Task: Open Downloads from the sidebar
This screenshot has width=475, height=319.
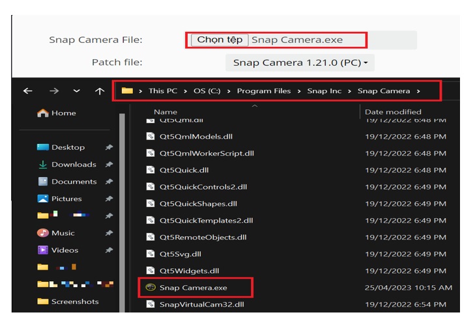Action: pos(73,165)
